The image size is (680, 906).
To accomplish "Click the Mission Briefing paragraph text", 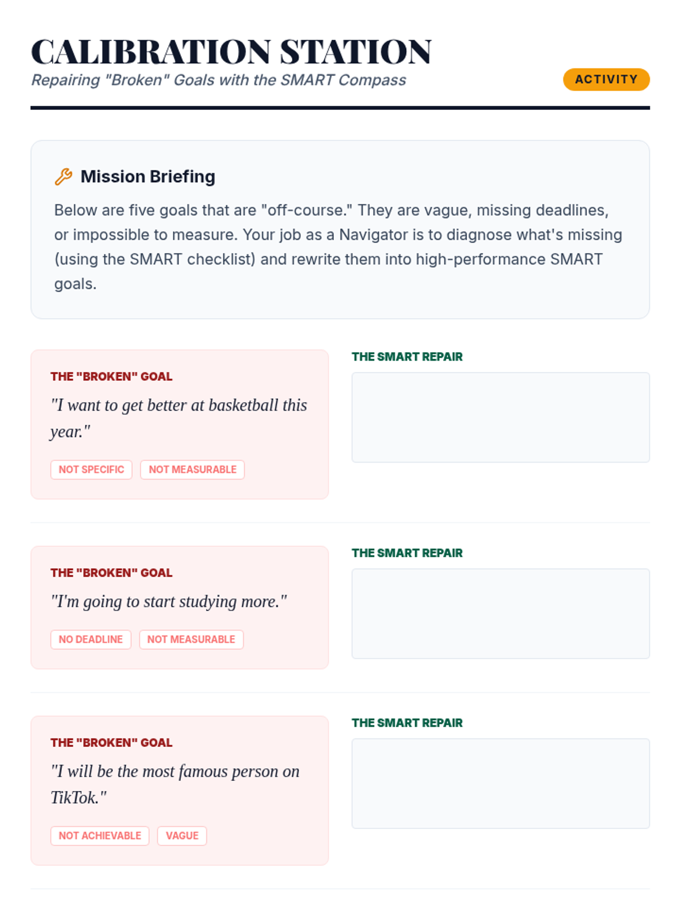I will (x=339, y=247).
